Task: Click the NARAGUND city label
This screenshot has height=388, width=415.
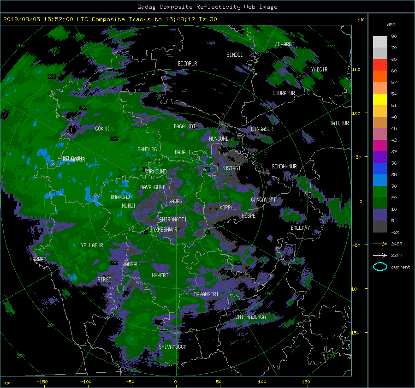Action: click(x=156, y=172)
